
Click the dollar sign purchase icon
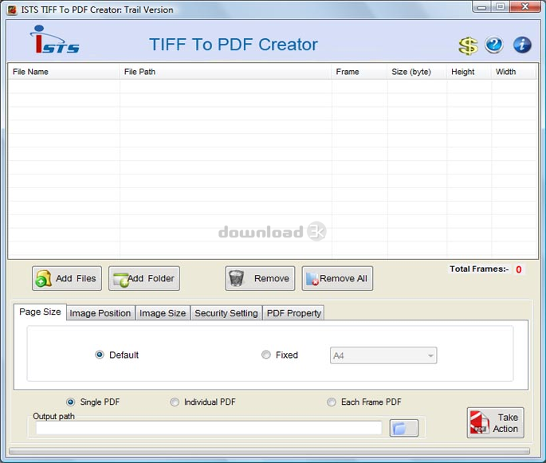click(x=469, y=45)
